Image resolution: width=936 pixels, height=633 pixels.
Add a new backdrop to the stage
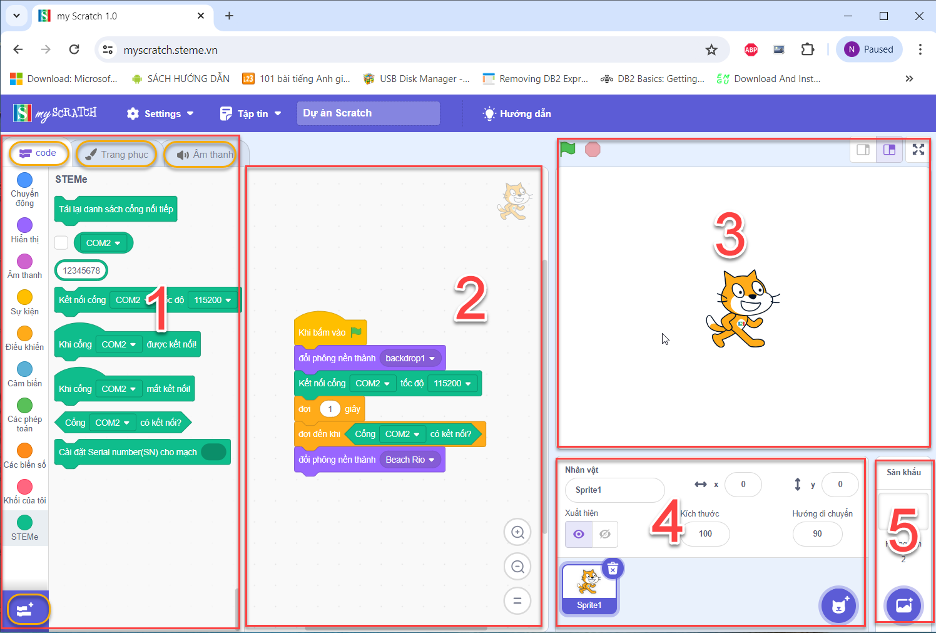click(x=904, y=605)
